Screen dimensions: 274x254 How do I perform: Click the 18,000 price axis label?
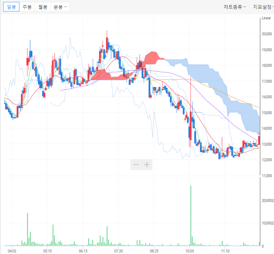click(267, 65)
